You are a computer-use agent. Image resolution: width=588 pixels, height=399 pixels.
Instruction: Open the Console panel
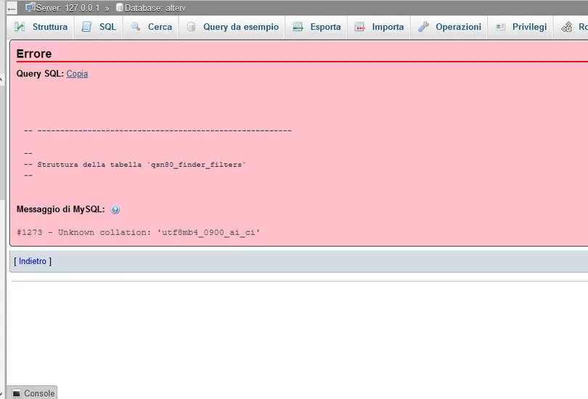33,393
